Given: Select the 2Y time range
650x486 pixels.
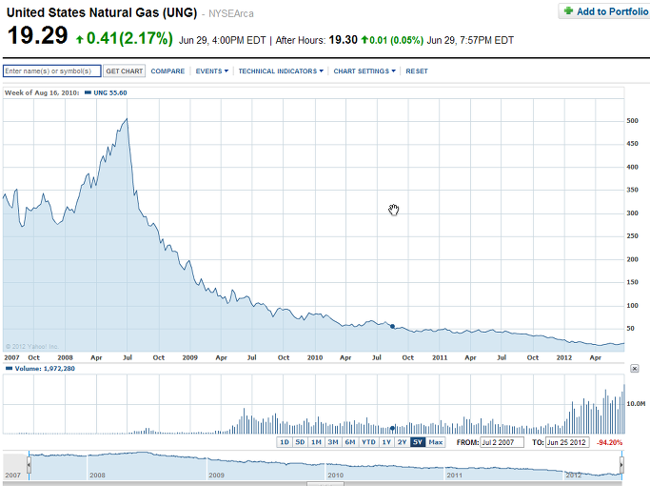Looking at the screenshot, I should pos(403,442).
